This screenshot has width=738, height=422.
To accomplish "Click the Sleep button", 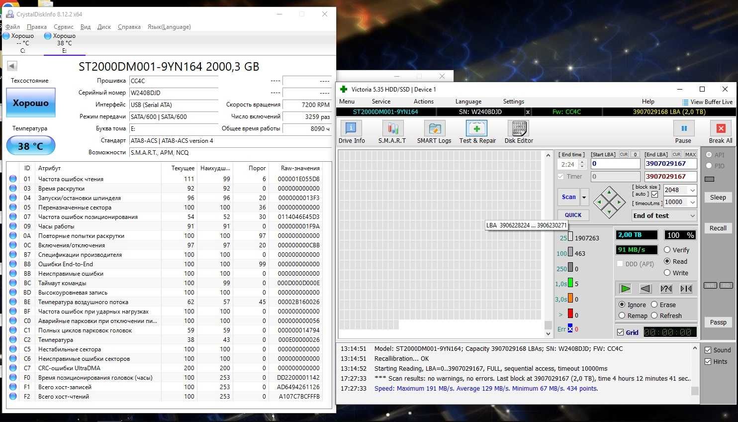I will tap(718, 197).
